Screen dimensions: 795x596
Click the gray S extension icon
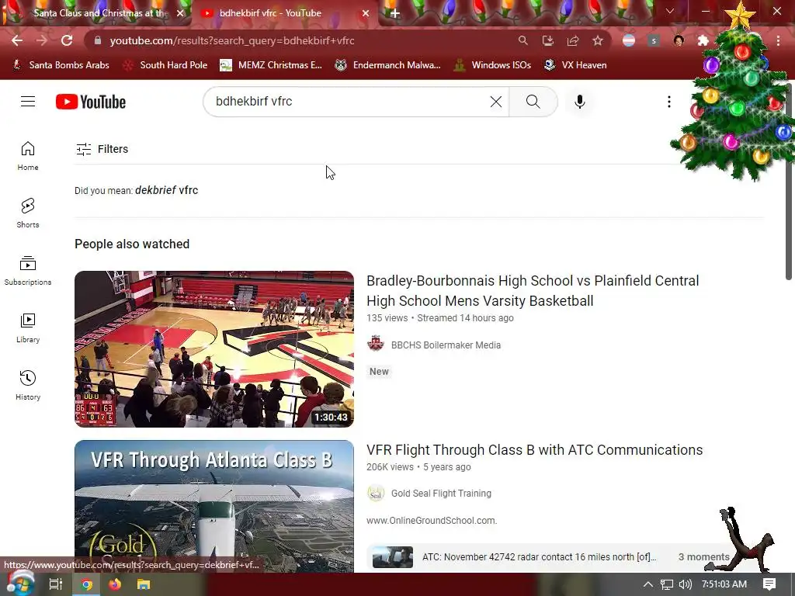pyautogui.click(x=654, y=40)
